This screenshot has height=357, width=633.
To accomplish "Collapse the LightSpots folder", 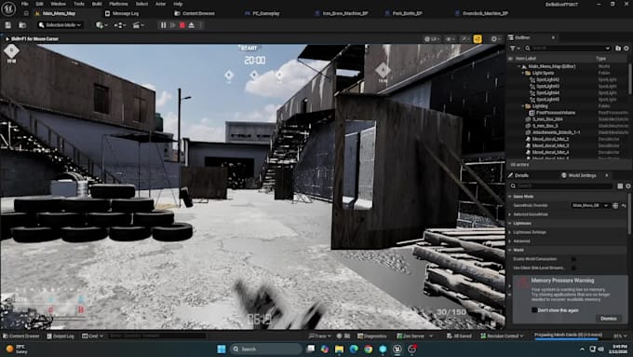I will click(523, 74).
